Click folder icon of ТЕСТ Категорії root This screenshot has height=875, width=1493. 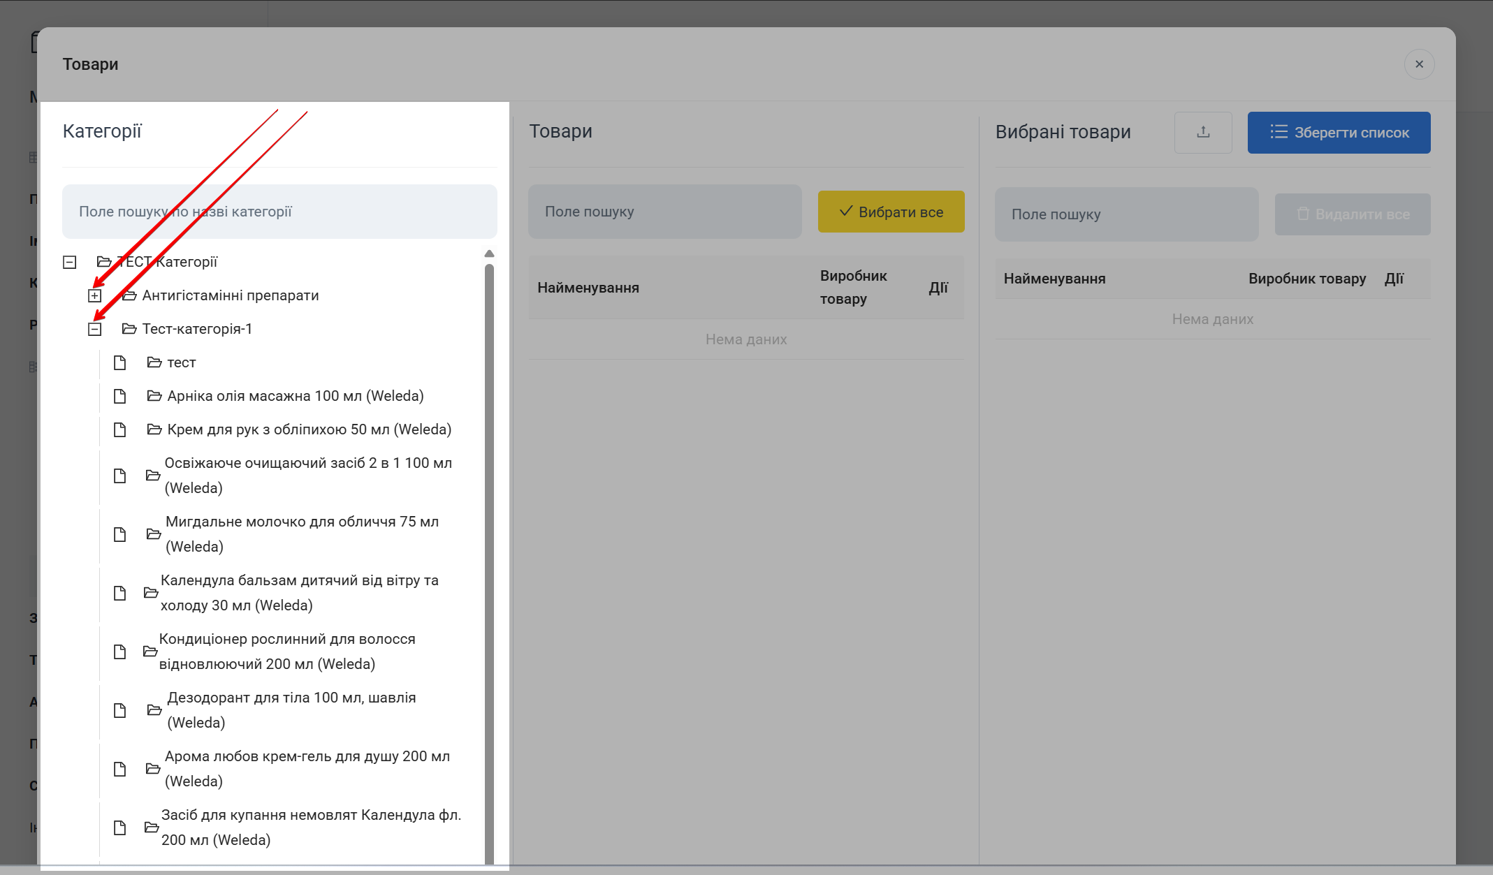pyautogui.click(x=104, y=262)
